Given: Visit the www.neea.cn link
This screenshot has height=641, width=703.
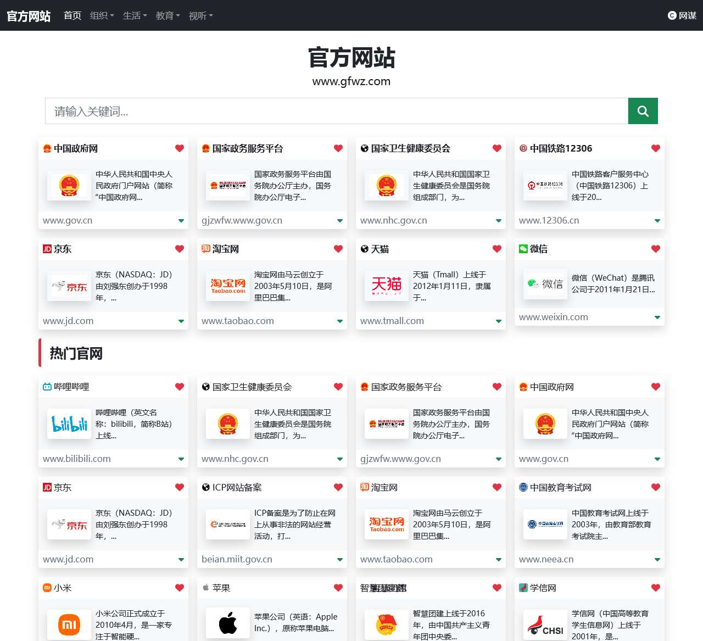Looking at the screenshot, I should (x=546, y=559).
